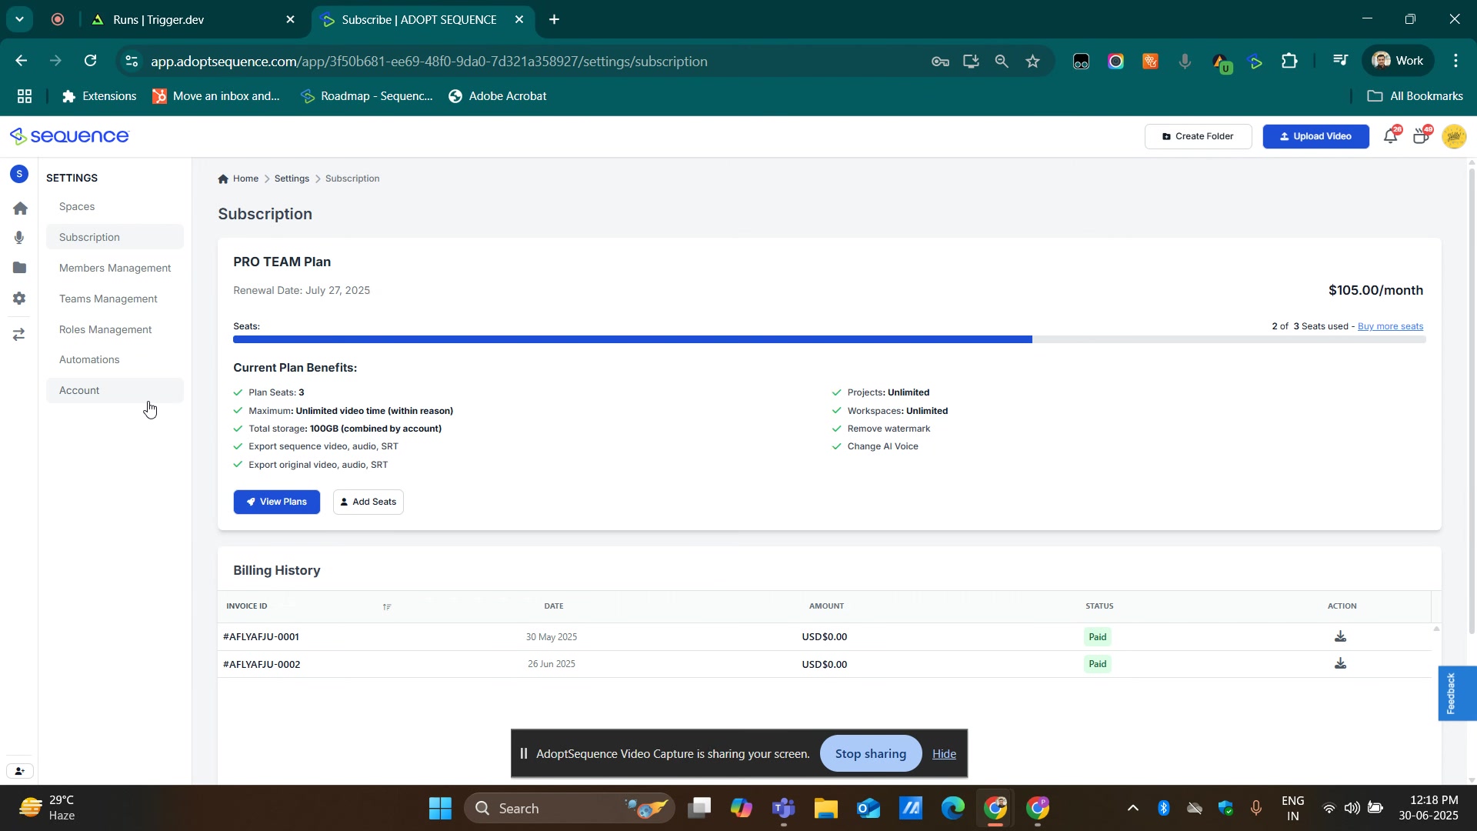Click the settings gear icon in sidebar
Viewport: 1477px width, 831px height.
tap(20, 299)
